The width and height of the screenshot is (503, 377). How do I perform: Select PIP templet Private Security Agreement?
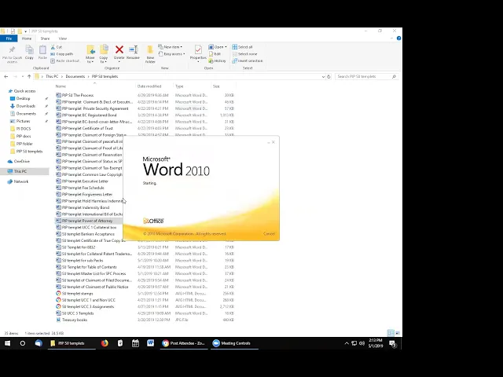click(x=95, y=108)
